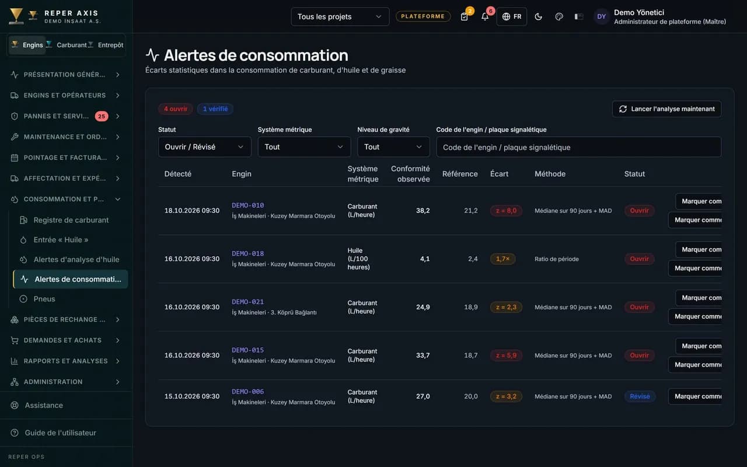The height and width of the screenshot is (467, 747).
Task: Switch to the Carburant tab
Action: click(66, 45)
